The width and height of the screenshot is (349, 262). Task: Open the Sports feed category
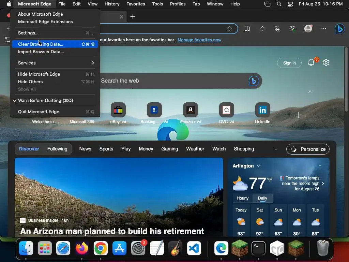tap(106, 149)
